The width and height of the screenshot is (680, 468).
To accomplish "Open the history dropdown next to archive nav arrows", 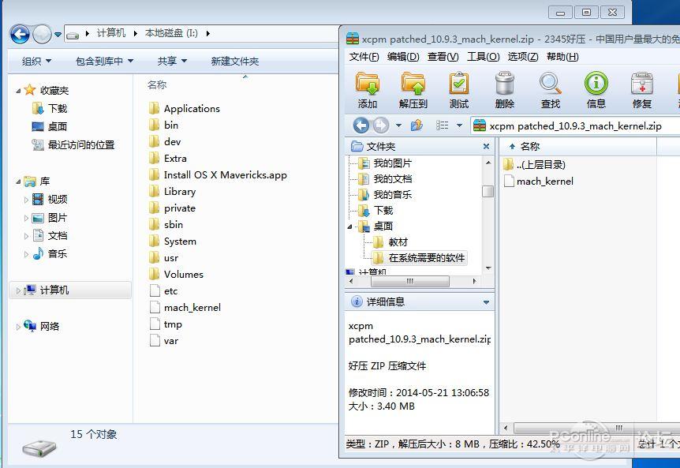I will point(398,125).
